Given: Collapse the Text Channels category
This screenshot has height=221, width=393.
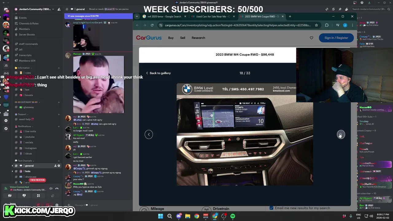Looking at the screenshot, I should click(25, 161).
